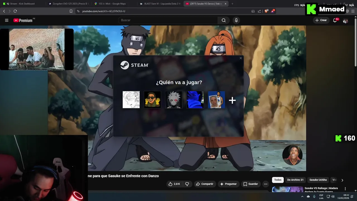Choose the basketball player avatar Steam profile

coord(216,100)
